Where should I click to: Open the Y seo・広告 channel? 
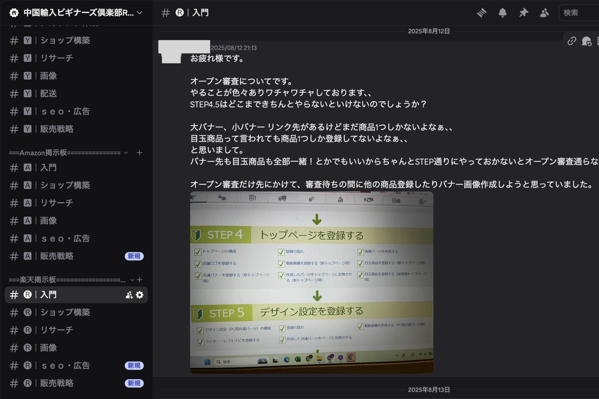click(76, 111)
